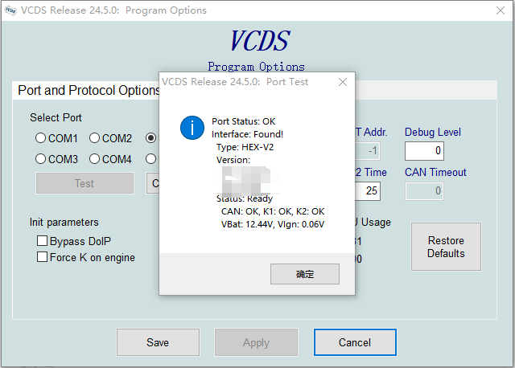Screen dimensions: 515x368
Task: Click the unselected radio button right of COM4
Action: [150, 159]
